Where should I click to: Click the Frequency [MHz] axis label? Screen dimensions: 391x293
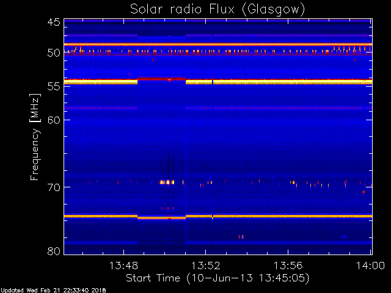35,137
